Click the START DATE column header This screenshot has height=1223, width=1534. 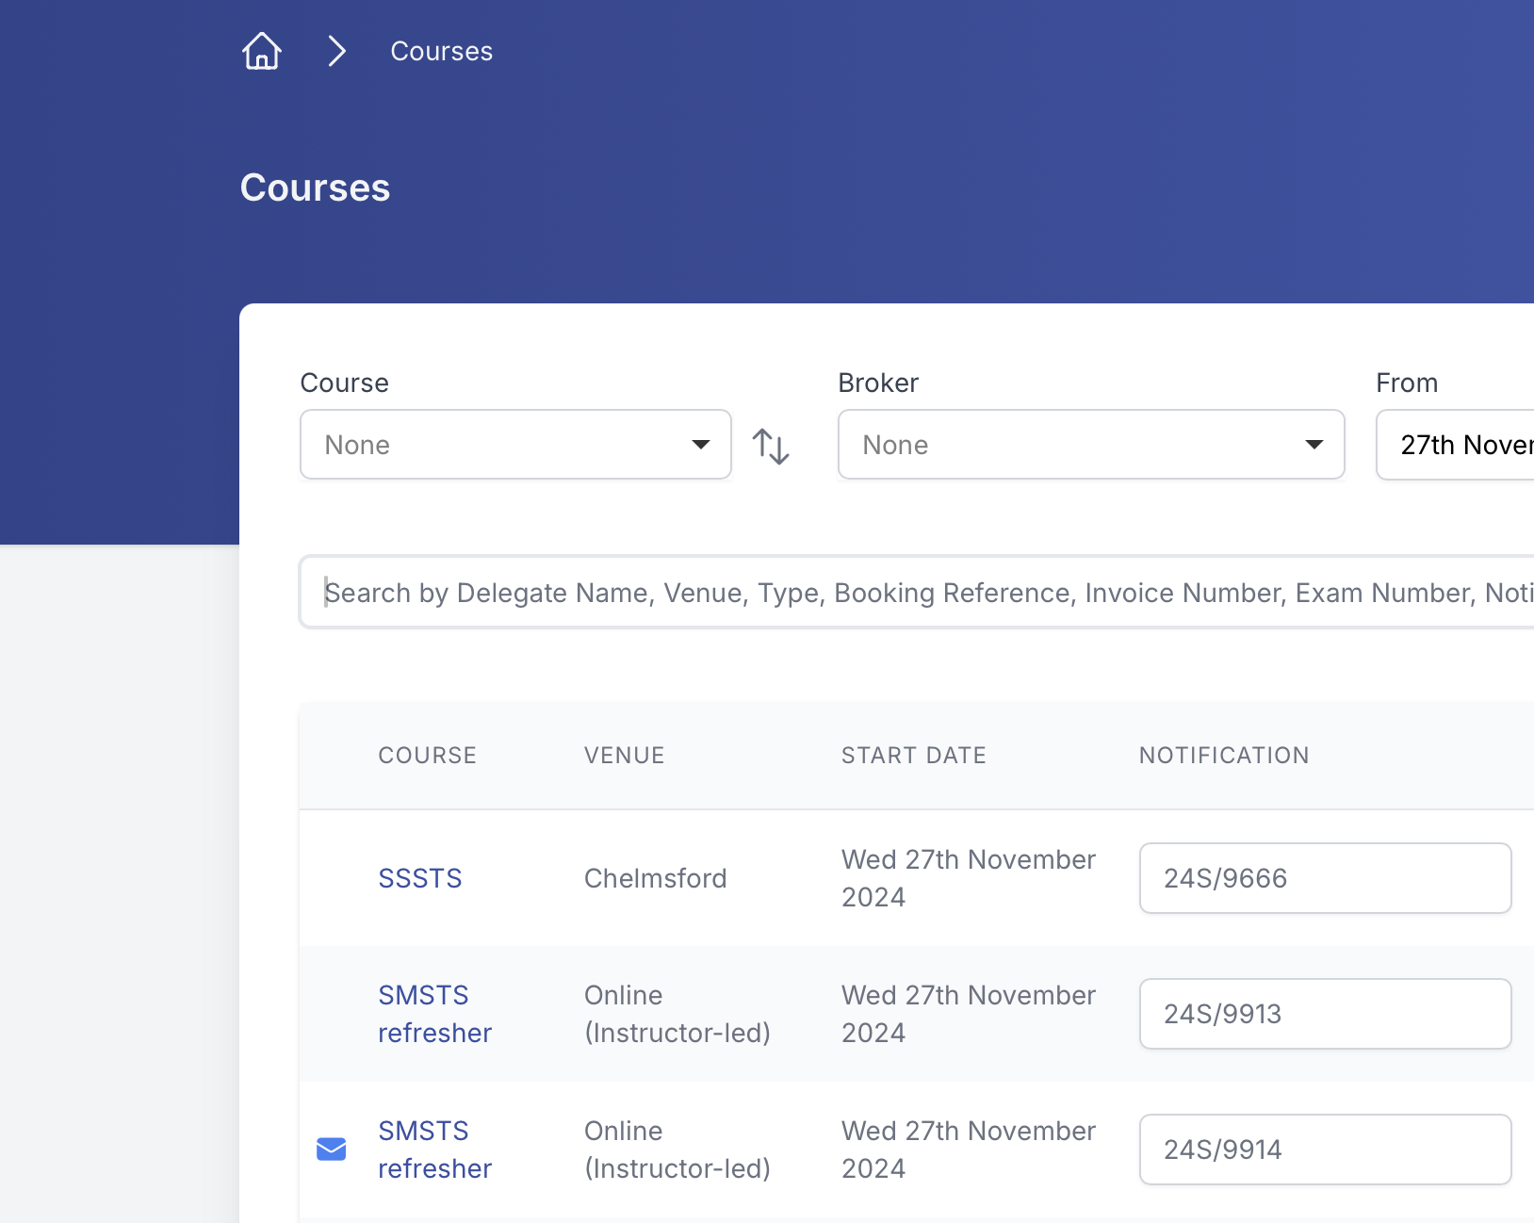click(x=914, y=756)
